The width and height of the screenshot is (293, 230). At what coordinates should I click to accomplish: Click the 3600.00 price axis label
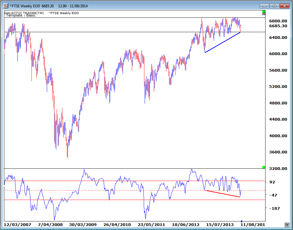coord(278,152)
